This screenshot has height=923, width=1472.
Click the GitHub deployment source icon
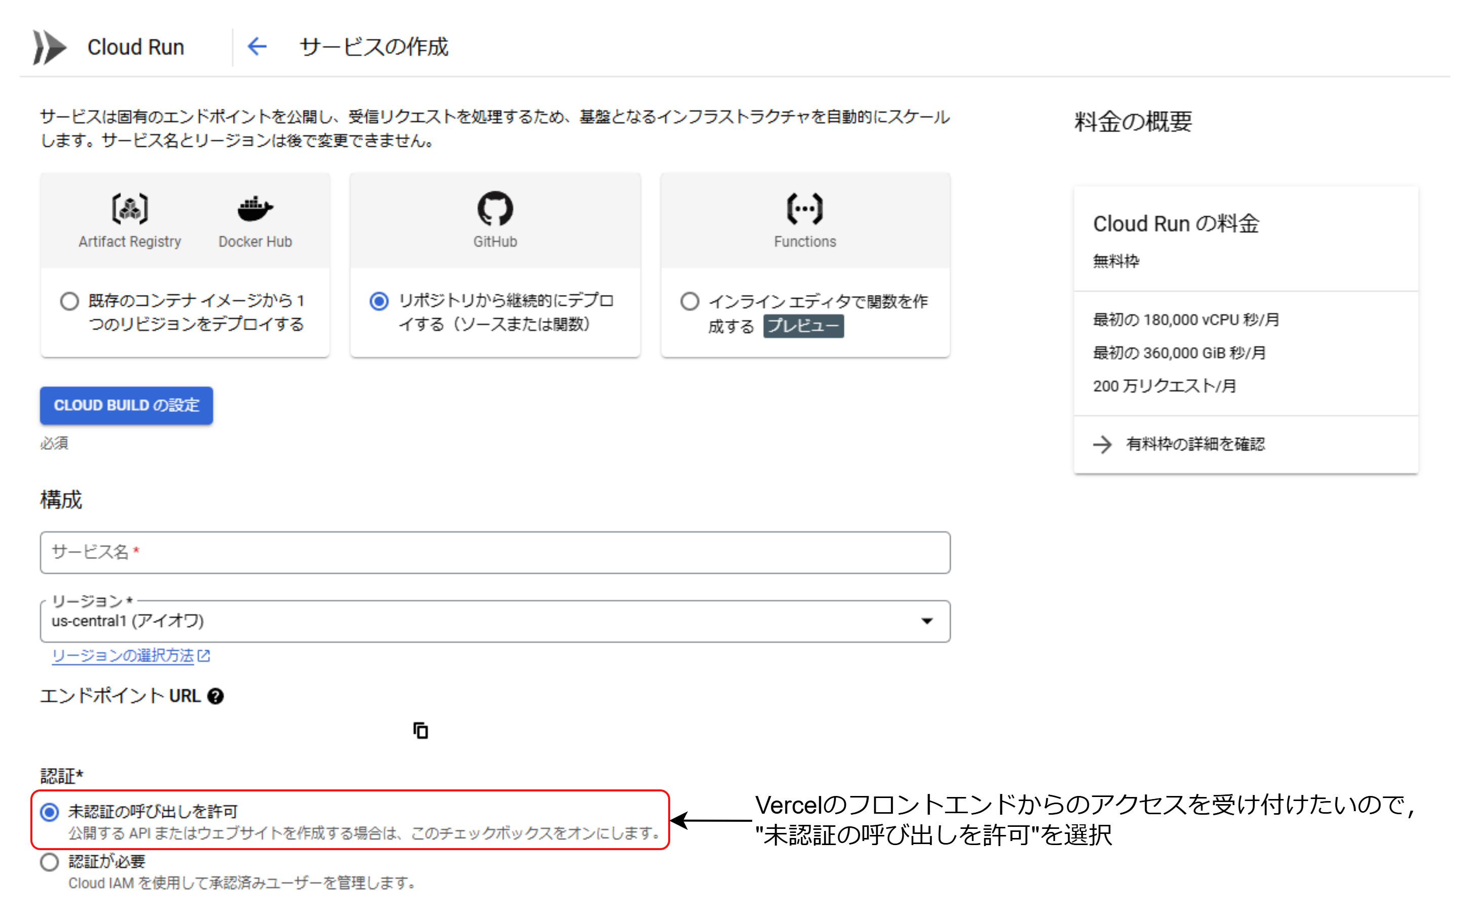pos(495,209)
